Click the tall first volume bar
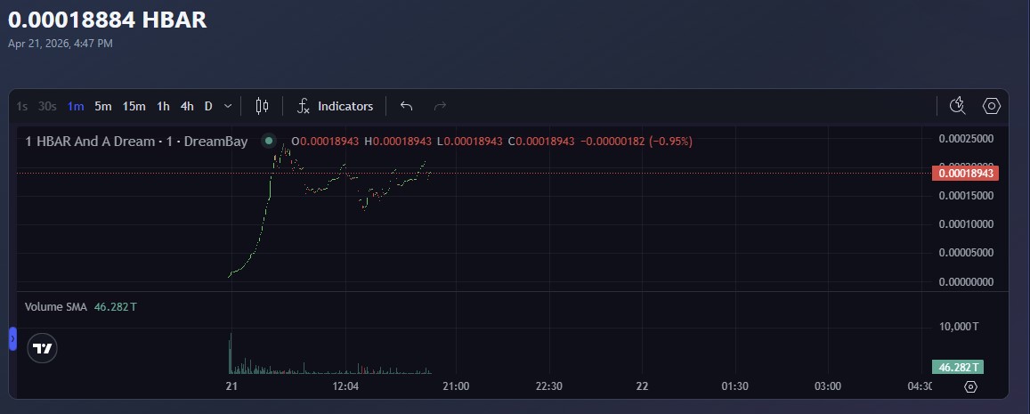This screenshot has height=414, width=1030. tap(231, 353)
